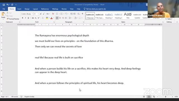Zoom in with the plus button
Image resolution: width=179 pixels, height=101 pixels.
[x=173, y=97]
